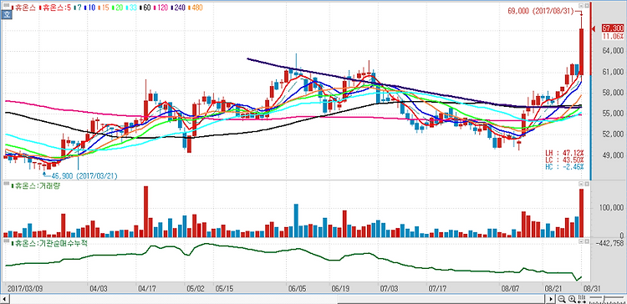The image size is (627, 304).
Task: Click the 08/21 date axis label
Action: click(x=553, y=288)
